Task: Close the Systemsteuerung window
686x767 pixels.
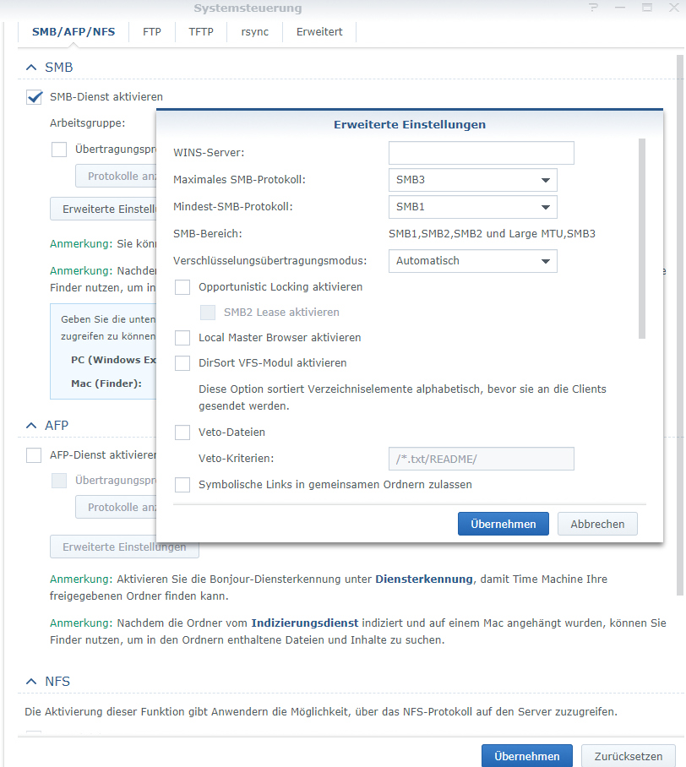Action: 674,8
